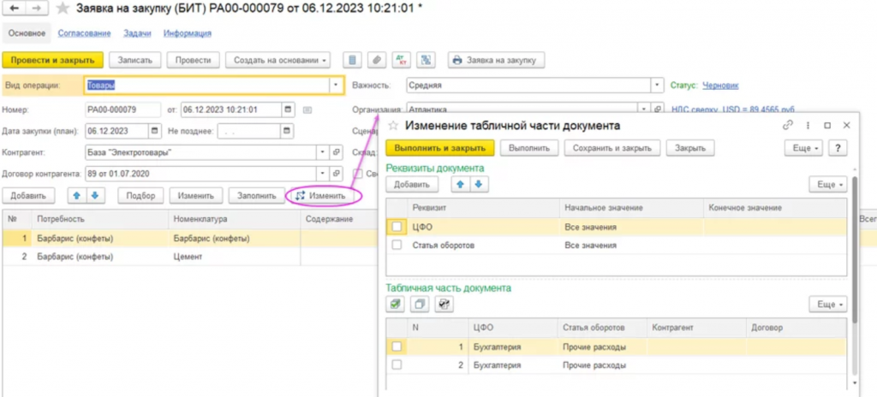This screenshot has height=397, width=877.
Task: Click the back navigation arrow
Action: (x=15, y=9)
